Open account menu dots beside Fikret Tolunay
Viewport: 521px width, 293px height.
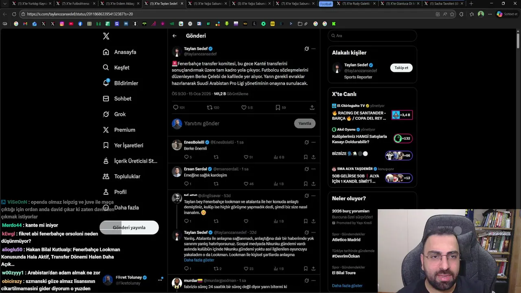(160, 280)
